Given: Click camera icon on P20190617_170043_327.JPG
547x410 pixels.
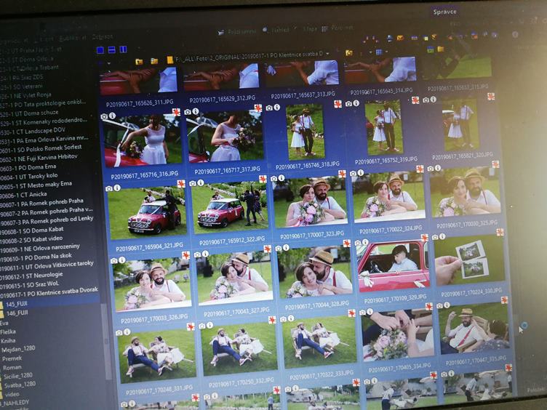Looking at the screenshot, I should click(197, 254).
